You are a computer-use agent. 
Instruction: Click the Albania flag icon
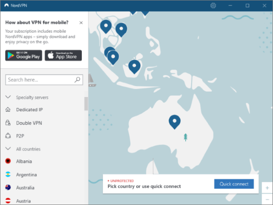8,161
